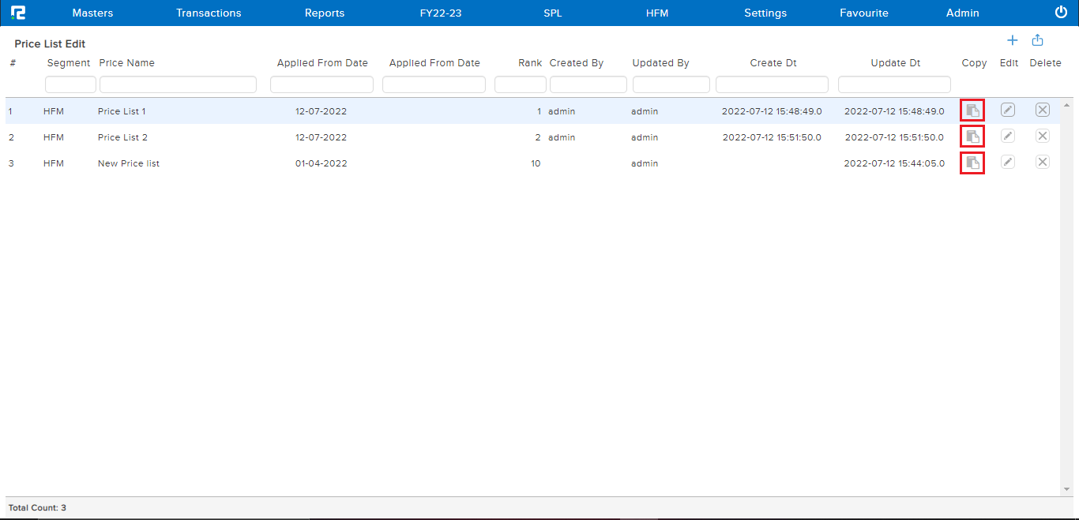Click the app logo in top-left corner
Image resolution: width=1079 pixels, height=520 pixels.
[x=18, y=13]
